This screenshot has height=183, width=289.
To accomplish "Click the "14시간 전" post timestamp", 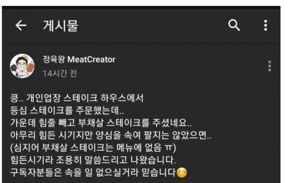I will [60, 74].
